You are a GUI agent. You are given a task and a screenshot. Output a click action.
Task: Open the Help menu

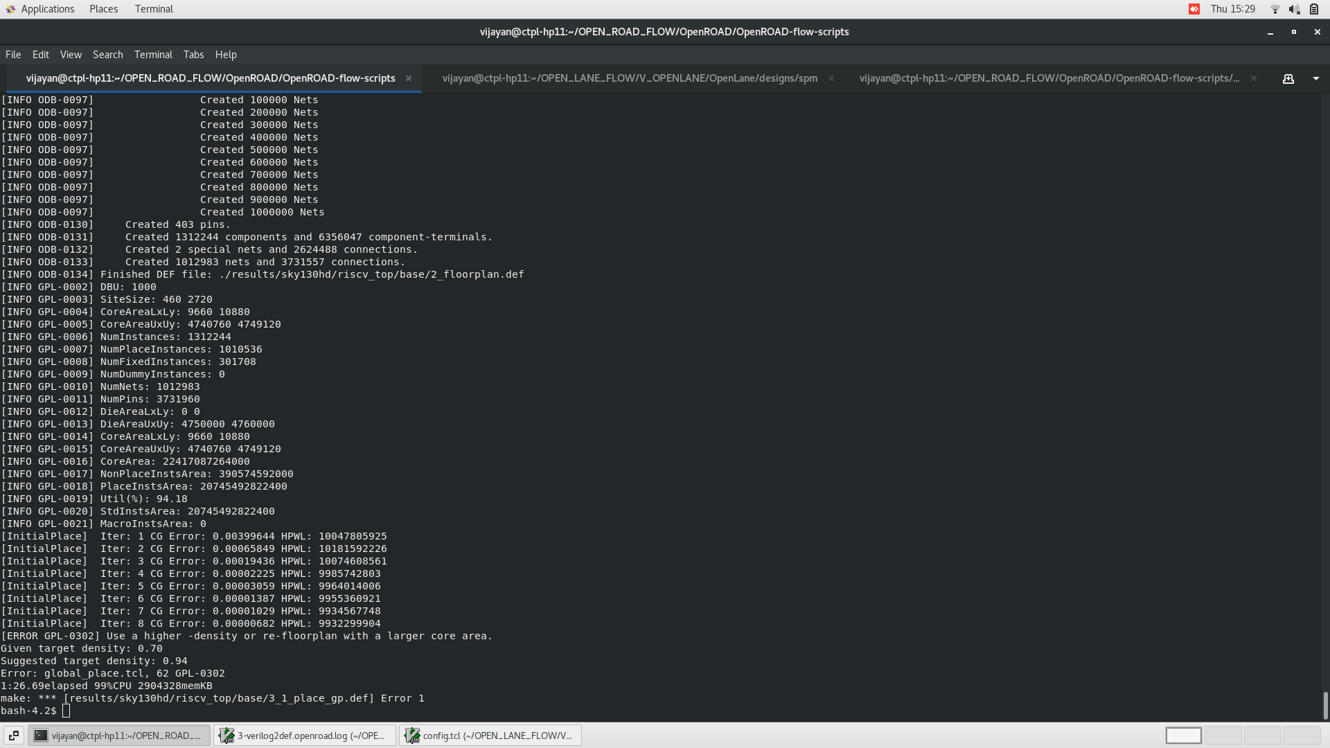click(x=226, y=55)
